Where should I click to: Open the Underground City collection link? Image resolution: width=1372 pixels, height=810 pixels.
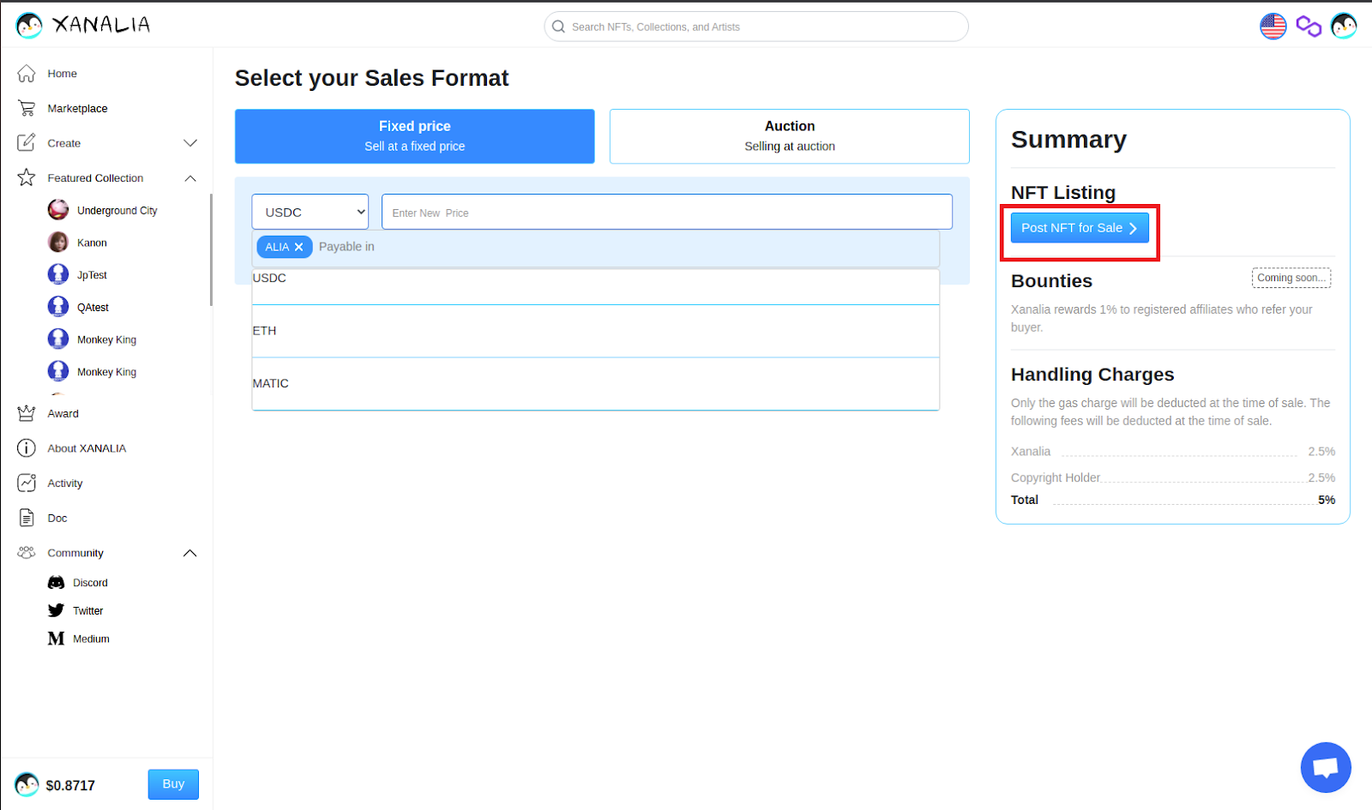coord(117,210)
